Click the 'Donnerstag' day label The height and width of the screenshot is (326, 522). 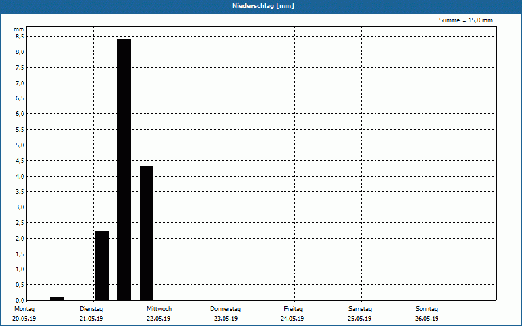tap(225, 309)
